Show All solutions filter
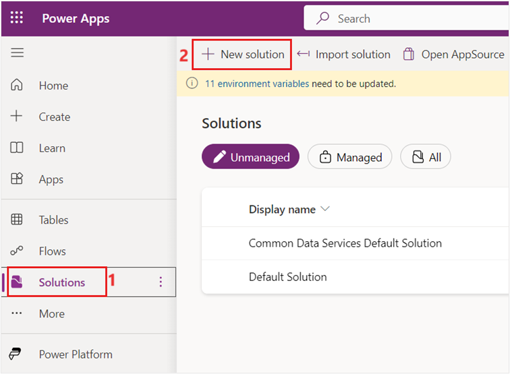Screen dimensions: 510x374 [426, 157]
